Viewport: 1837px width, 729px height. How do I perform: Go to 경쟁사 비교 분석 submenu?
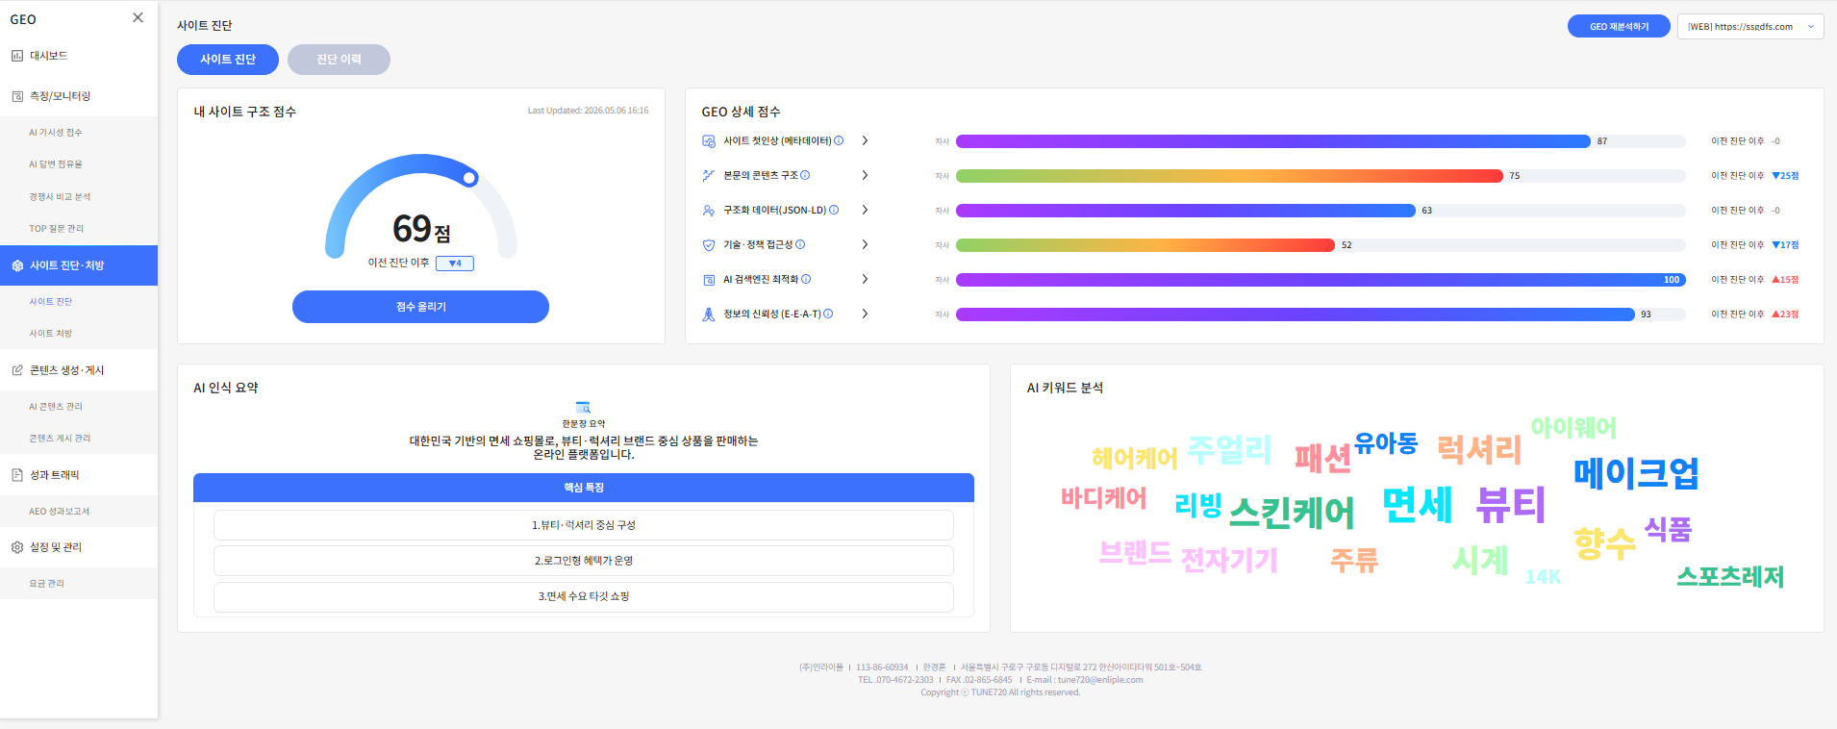pos(60,197)
